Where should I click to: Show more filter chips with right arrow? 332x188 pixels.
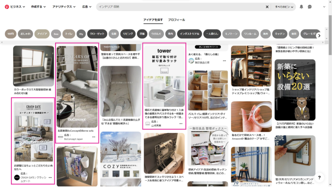[319, 35]
